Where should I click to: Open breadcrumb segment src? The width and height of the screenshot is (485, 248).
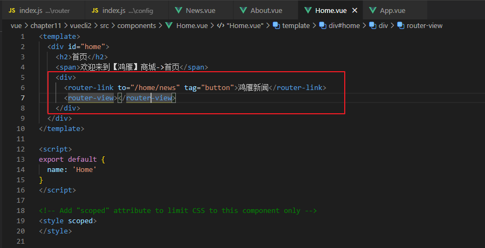tap(104, 26)
